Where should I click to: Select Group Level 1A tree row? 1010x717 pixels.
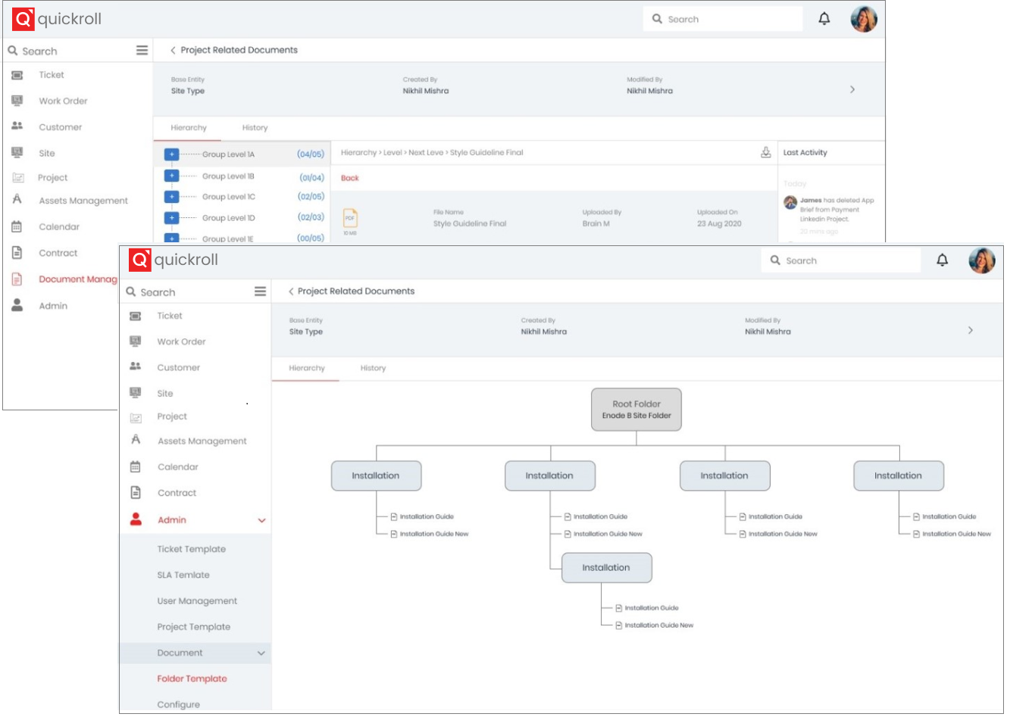click(242, 154)
